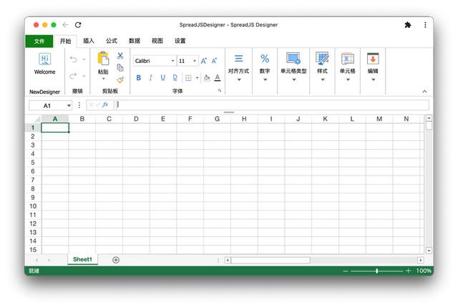
Task: Click the cell borders icon
Action: click(188, 77)
